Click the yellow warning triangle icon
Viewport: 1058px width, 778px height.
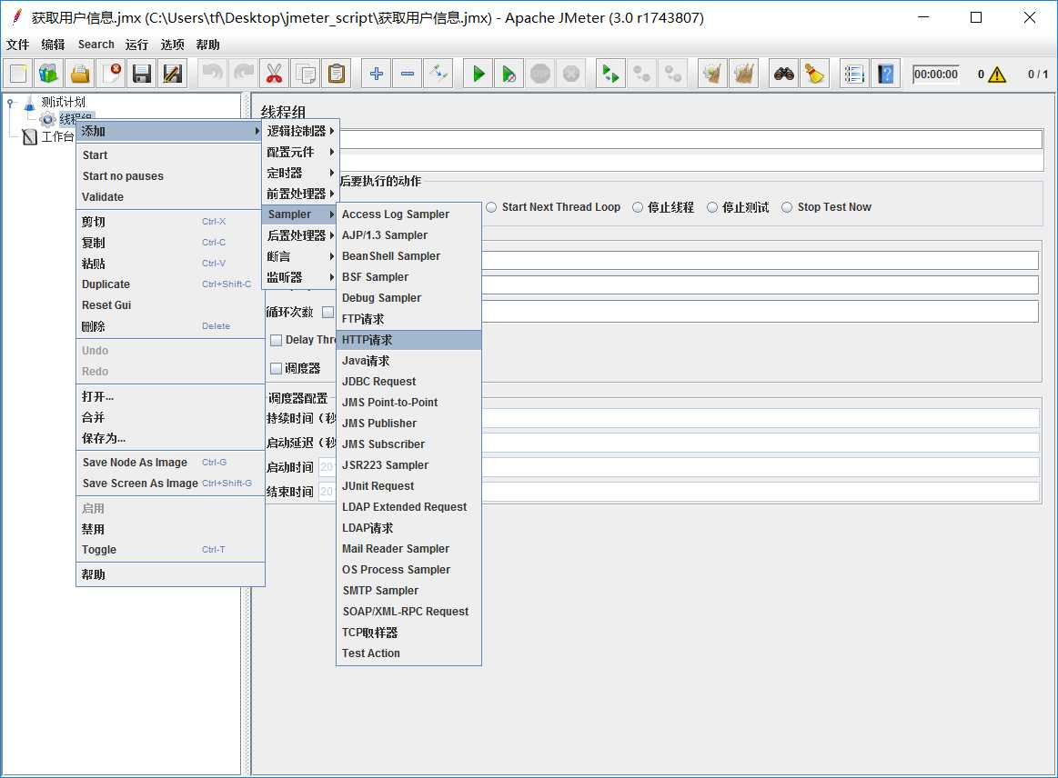997,75
